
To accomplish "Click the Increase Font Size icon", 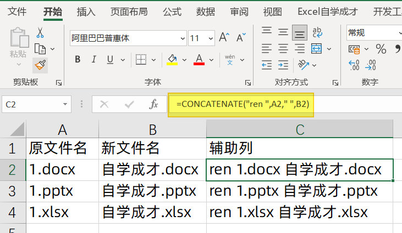I will [x=224, y=37].
